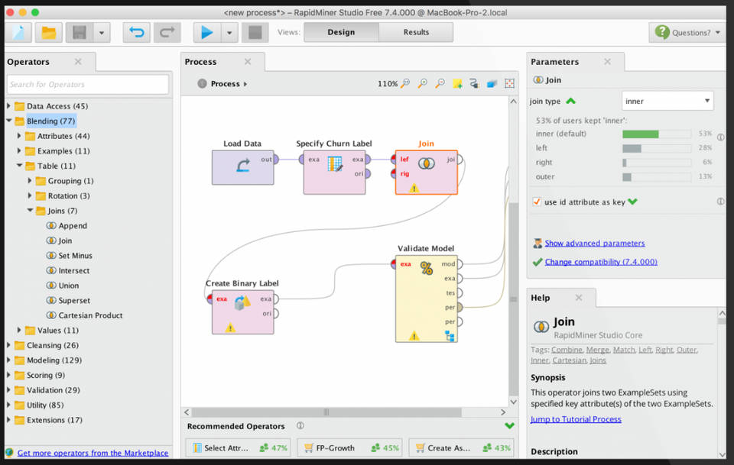This screenshot has width=734, height=465.
Task: Open 'Jump to Tutorial Process' link
Action: (x=576, y=419)
